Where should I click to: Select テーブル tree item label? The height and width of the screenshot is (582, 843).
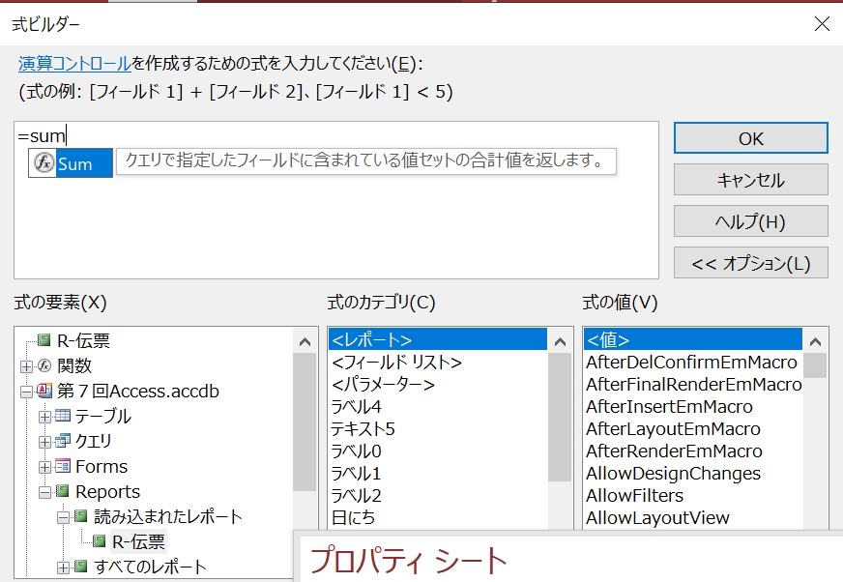click(102, 416)
